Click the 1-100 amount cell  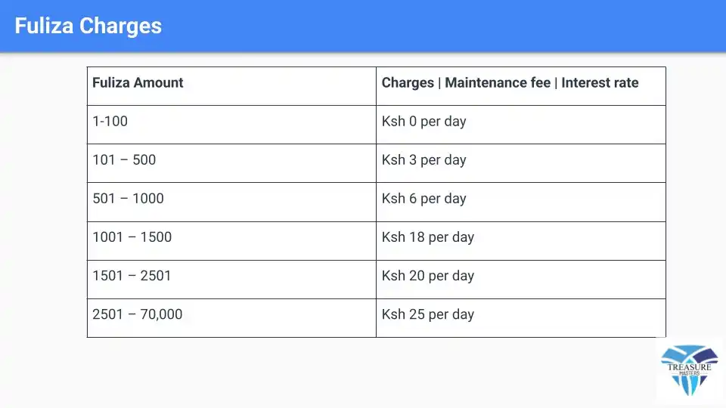[x=231, y=125]
